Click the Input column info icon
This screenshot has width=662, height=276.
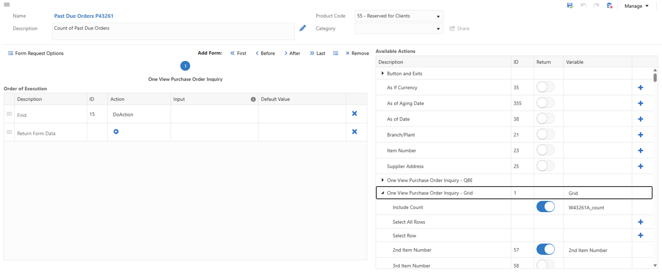(253, 99)
